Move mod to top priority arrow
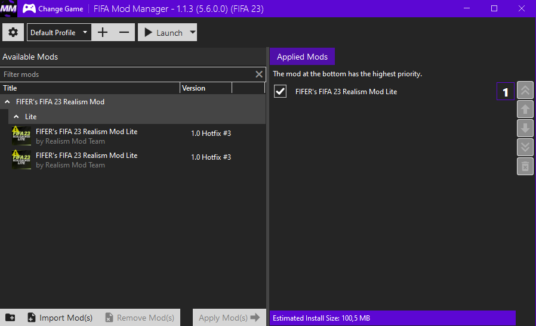 coord(525,90)
